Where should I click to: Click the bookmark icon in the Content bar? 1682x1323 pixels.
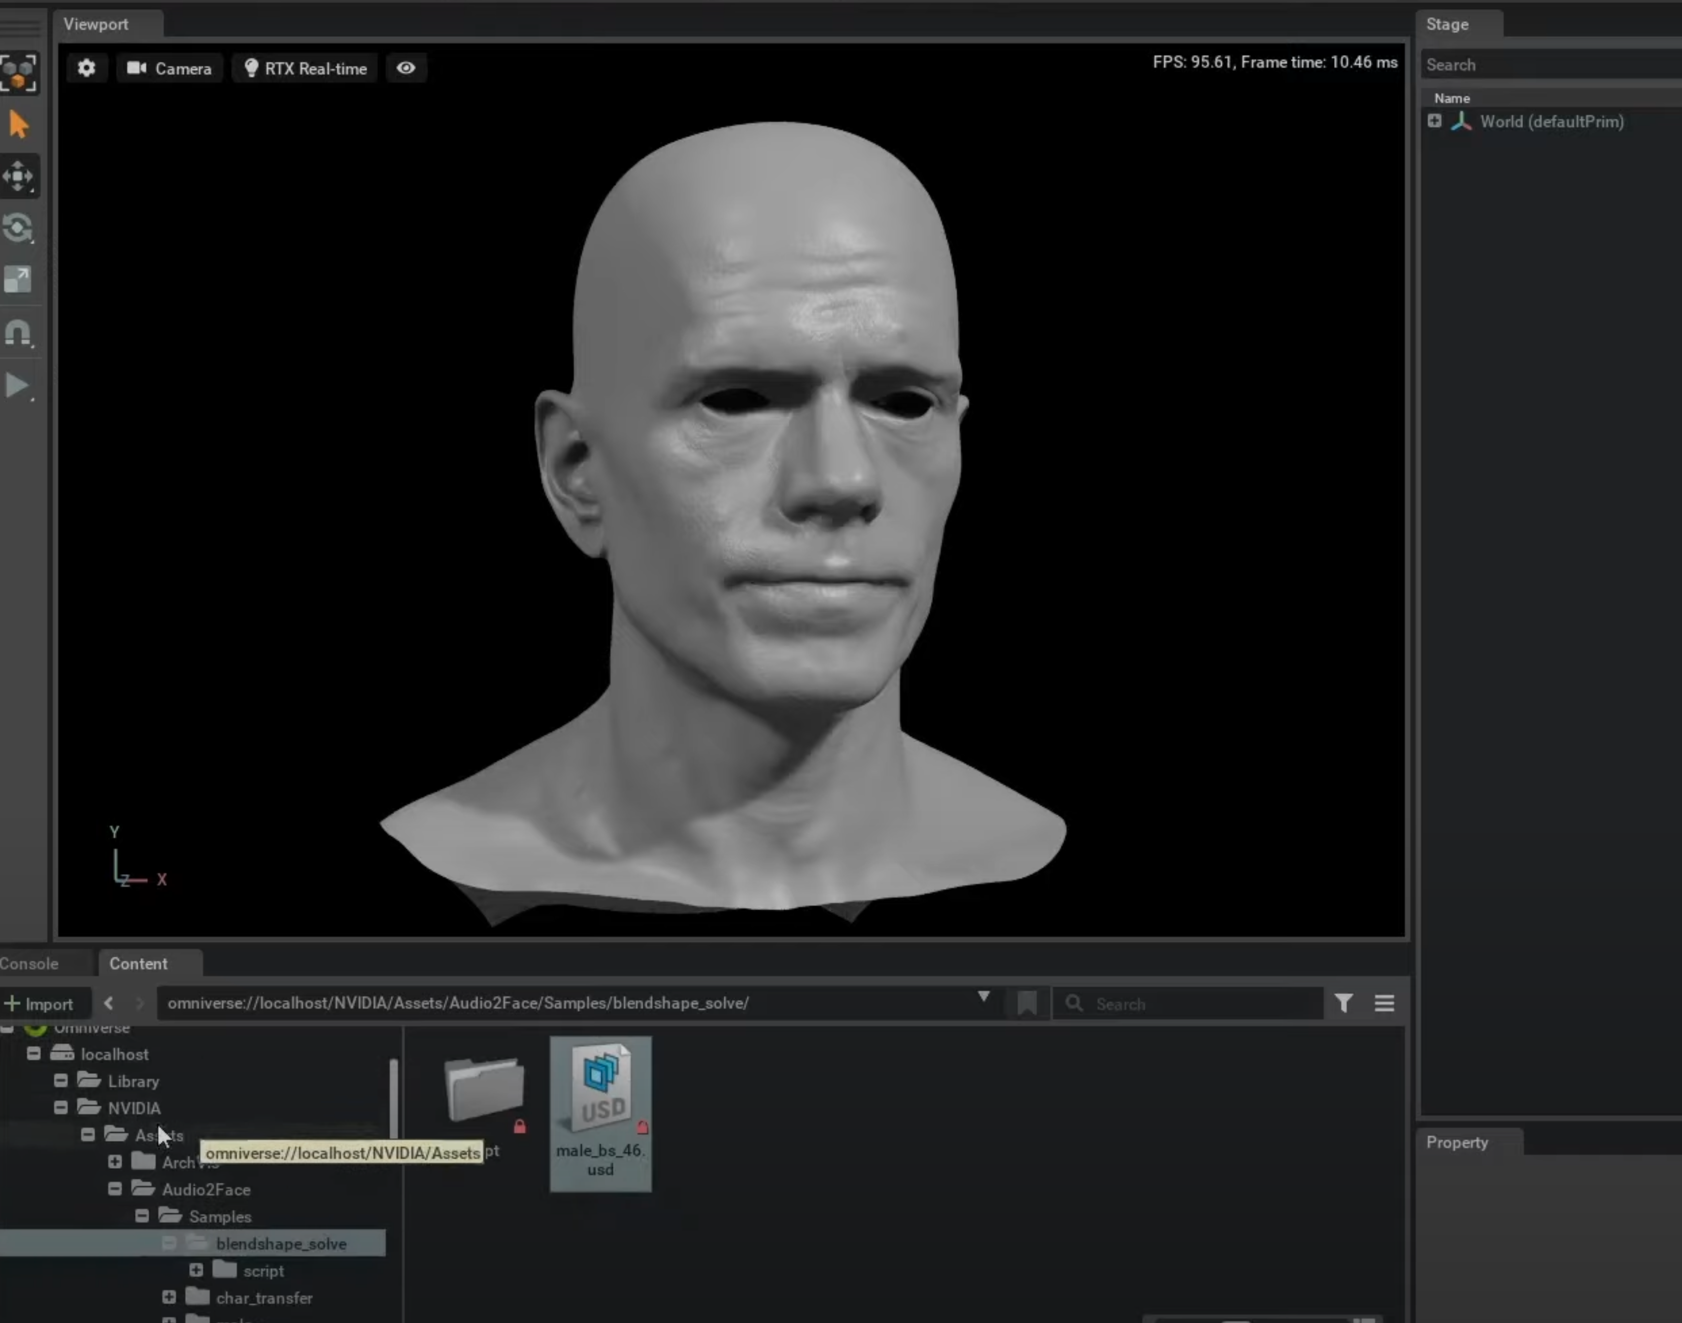[1027, 1003]
